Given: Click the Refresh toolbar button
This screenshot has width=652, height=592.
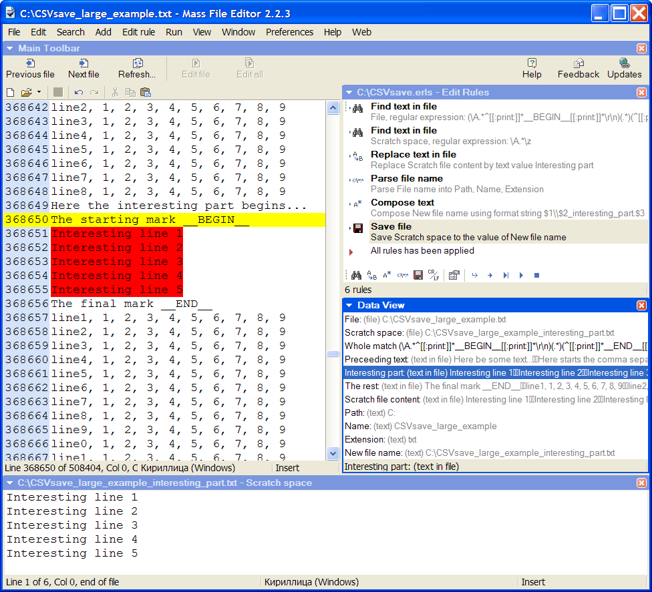Looking at the screenshot, I should pos(137,69).
